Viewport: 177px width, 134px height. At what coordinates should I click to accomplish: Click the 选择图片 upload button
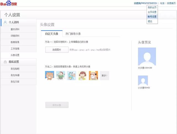click(57, 50)
